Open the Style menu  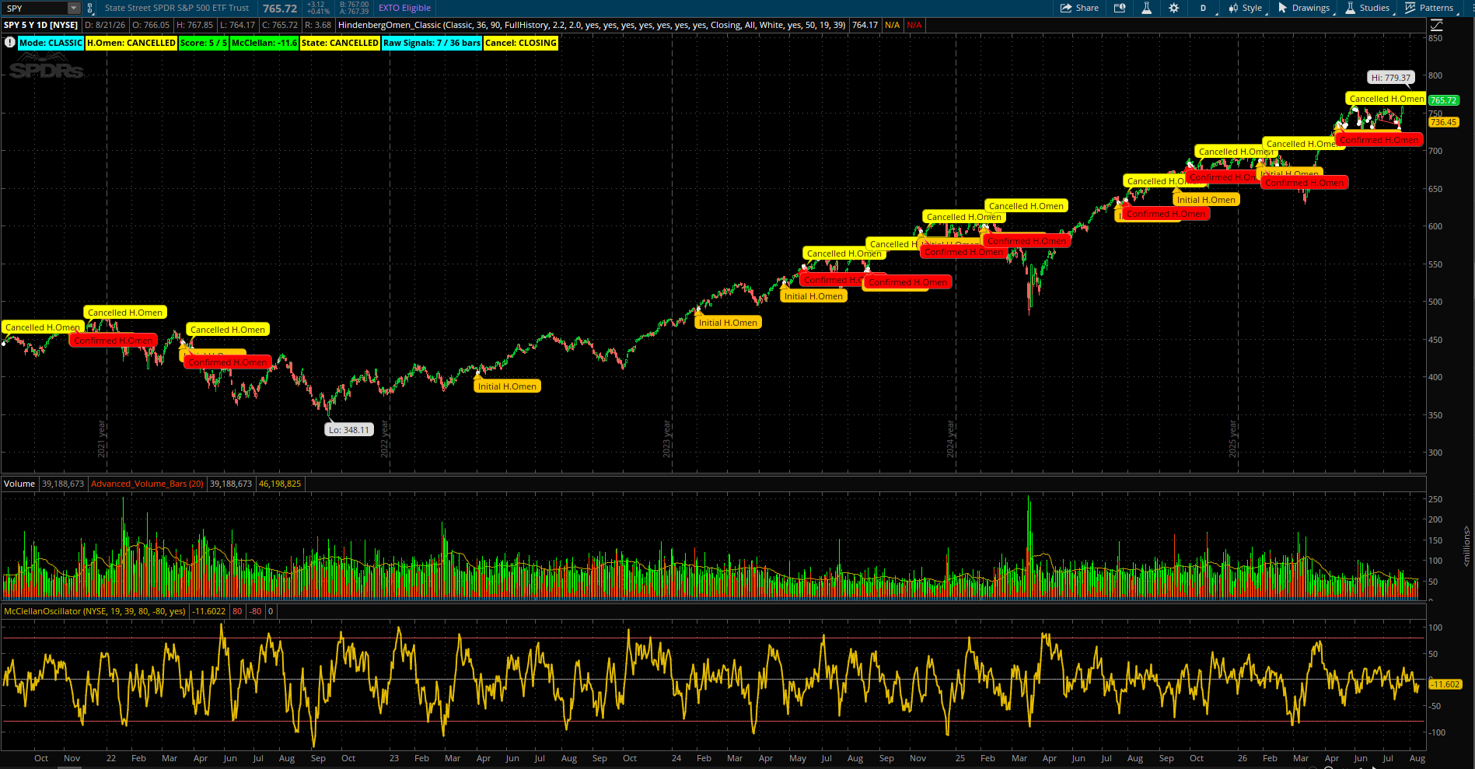click(1246, 8)
